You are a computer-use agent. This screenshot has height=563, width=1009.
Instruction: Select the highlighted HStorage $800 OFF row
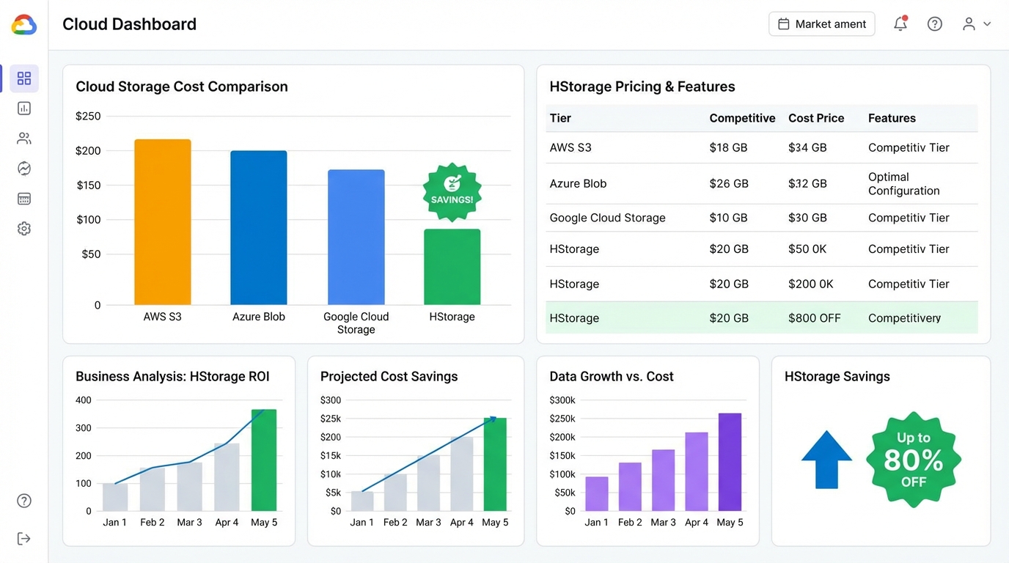tap(761, 318)
